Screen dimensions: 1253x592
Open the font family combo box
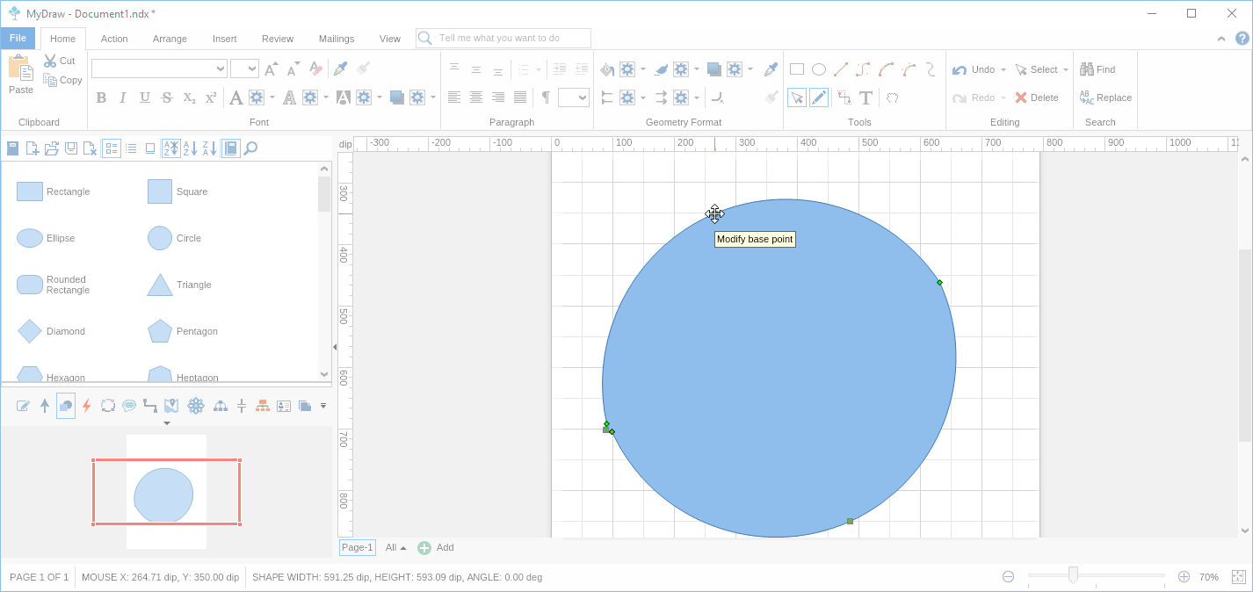159,69
